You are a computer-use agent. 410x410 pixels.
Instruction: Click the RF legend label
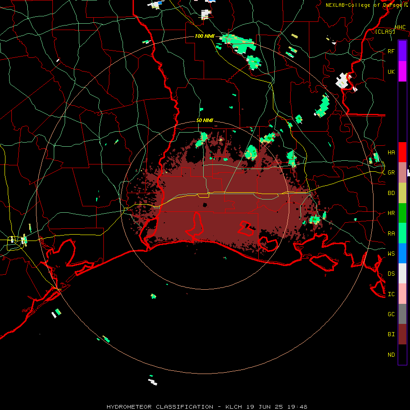point(391,51)
